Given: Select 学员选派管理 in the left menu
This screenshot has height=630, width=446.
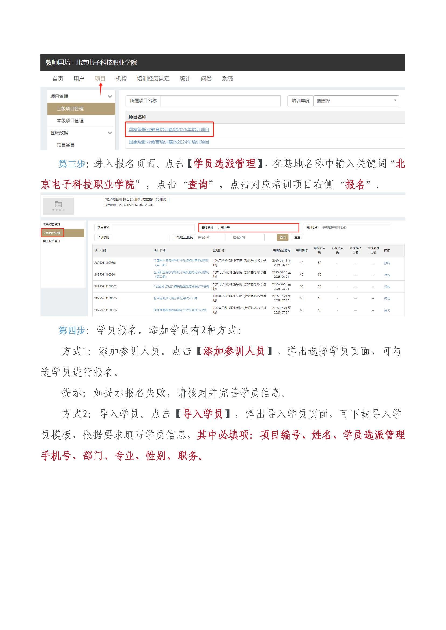Looking at the screenshot, I should (52, 233).
